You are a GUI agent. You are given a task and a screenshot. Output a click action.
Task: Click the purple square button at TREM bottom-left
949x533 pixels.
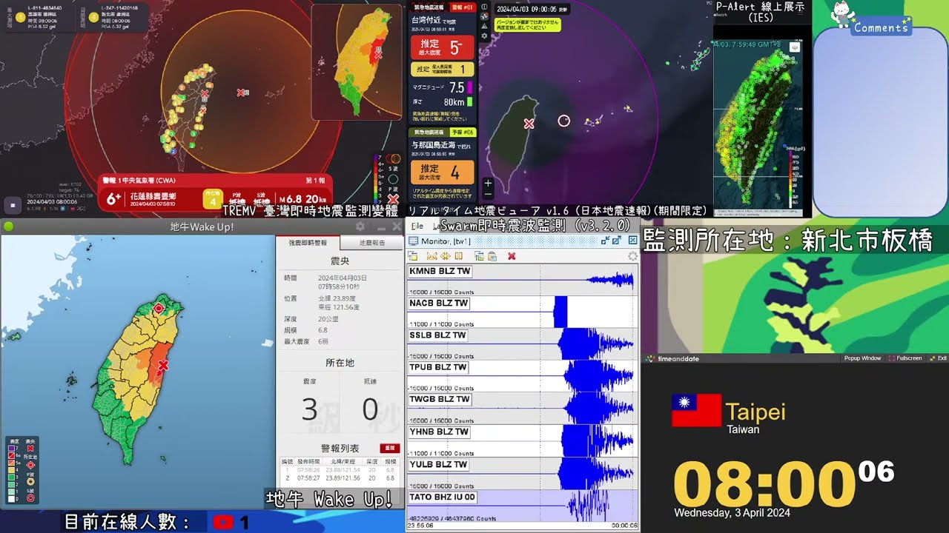(12, 204)
